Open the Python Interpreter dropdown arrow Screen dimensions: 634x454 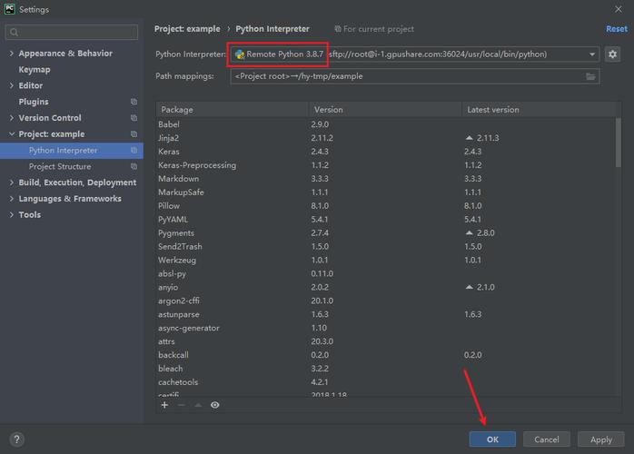tap(592, 54)
